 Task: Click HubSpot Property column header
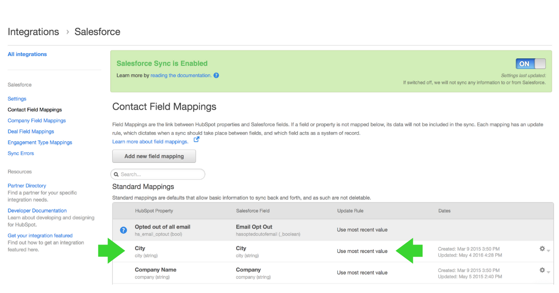[154, 211]
